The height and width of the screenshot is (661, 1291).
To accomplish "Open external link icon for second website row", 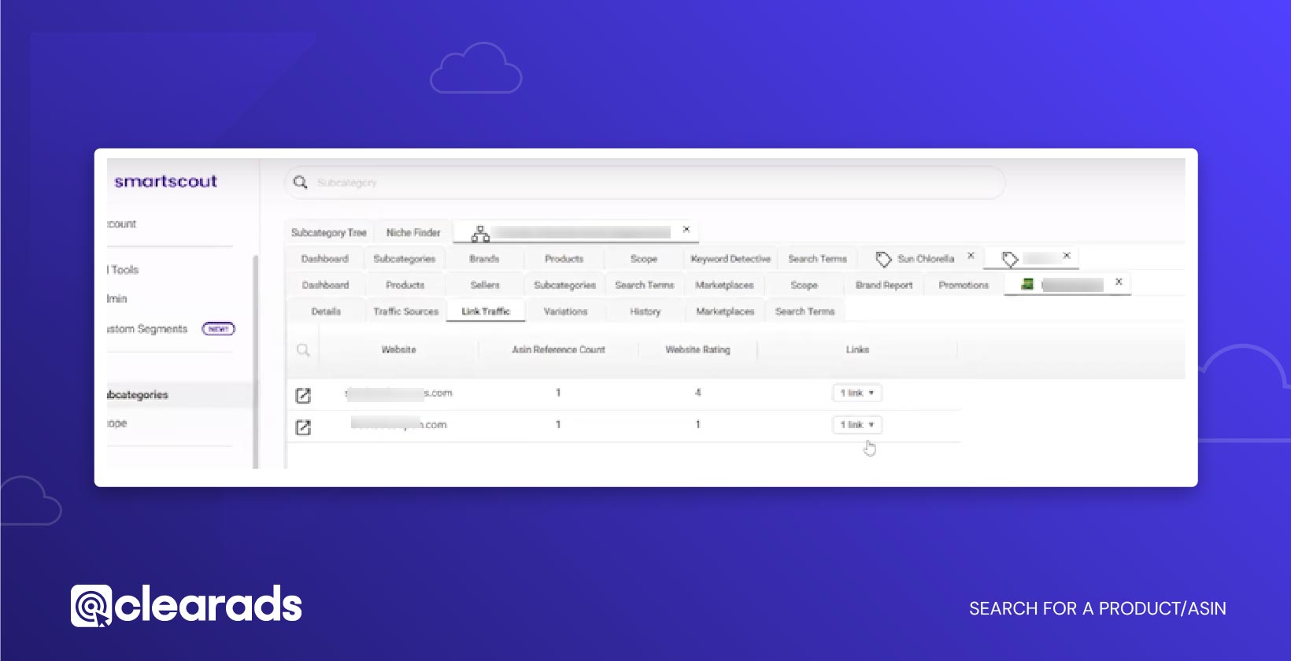I will pyautogui.click(x=303, y=427).
